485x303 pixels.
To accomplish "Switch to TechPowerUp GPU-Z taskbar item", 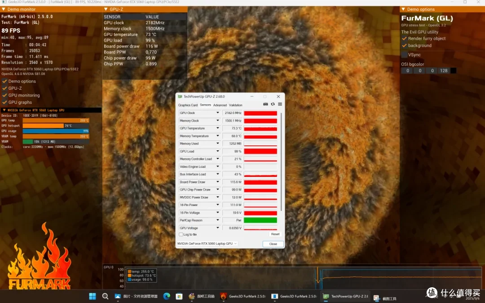I will pyautogui.click(x=345, y=296).
